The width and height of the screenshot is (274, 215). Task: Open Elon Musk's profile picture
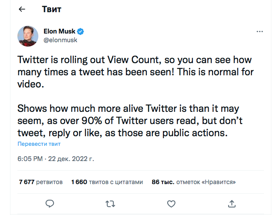point(27,36)
